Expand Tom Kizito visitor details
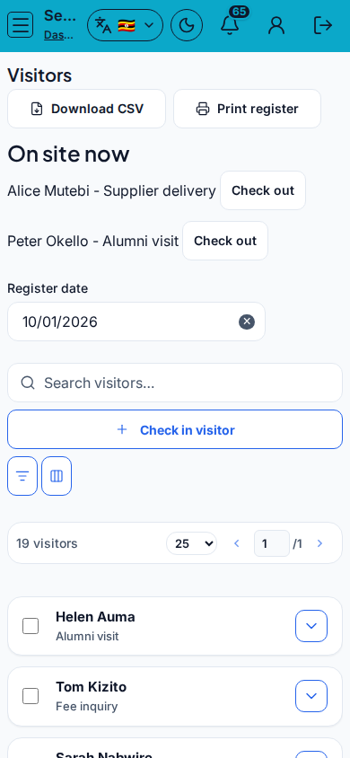 tap(311, 696)
